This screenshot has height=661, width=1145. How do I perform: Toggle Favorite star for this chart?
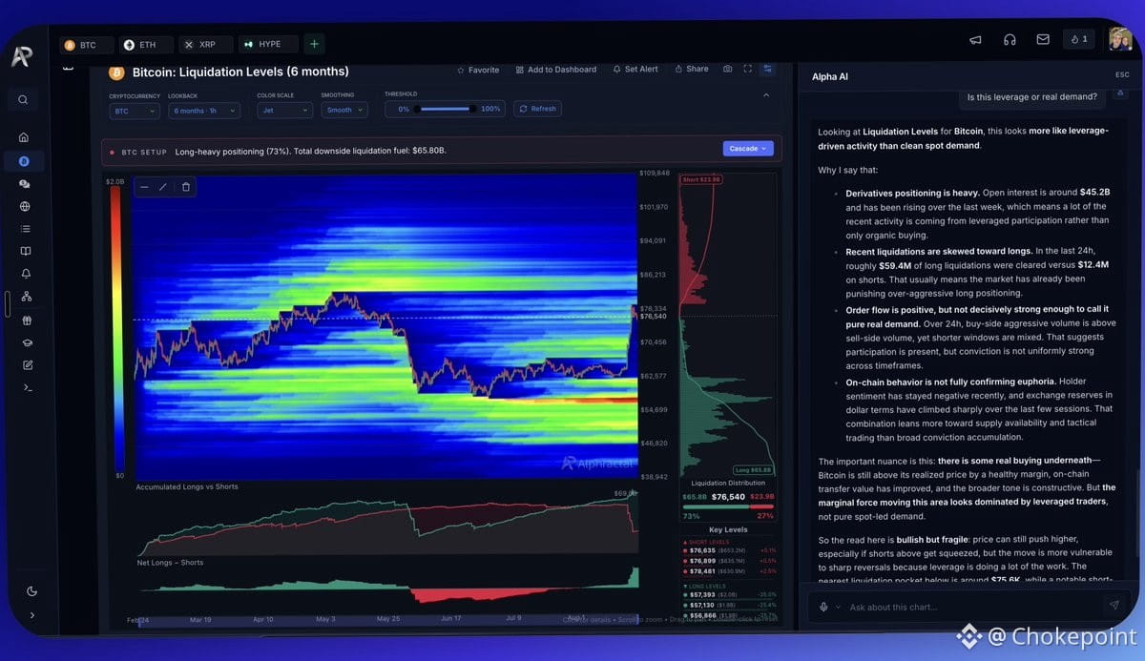478,70
